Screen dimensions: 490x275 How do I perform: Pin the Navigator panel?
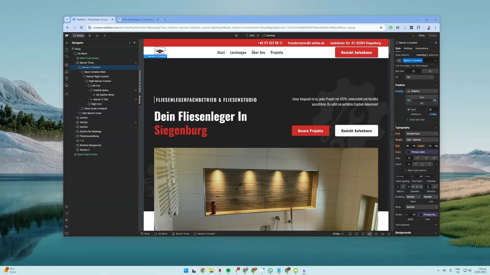(x=134, y=43)
